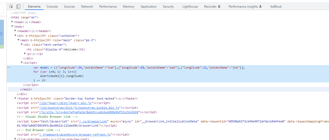
Task: Click the ellipsis badge inside the footer tag
Action: (x=120, y=99)
